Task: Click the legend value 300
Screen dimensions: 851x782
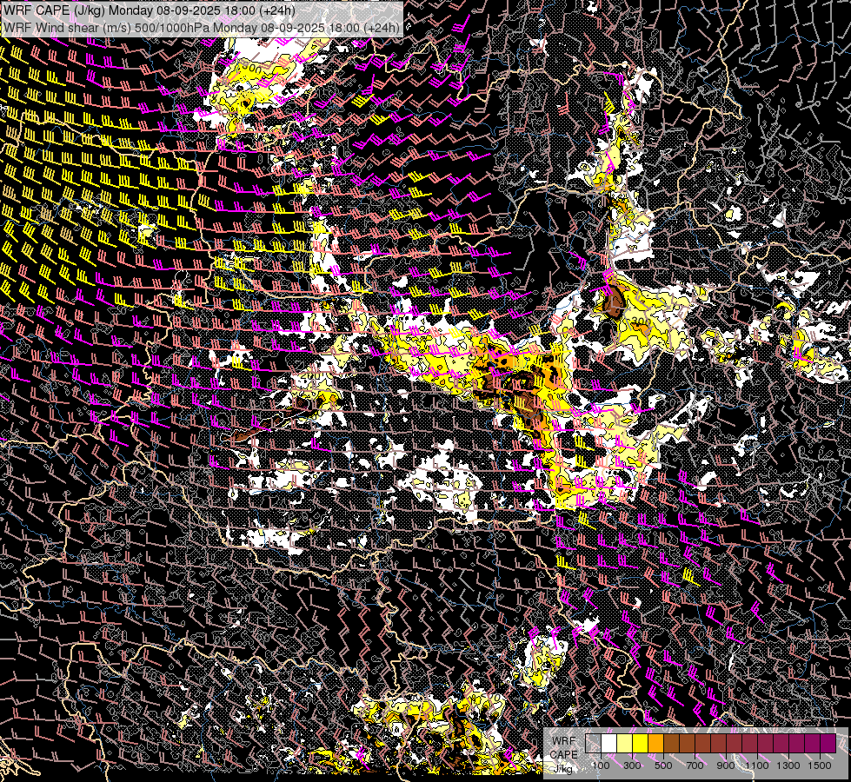Action: 632,765
